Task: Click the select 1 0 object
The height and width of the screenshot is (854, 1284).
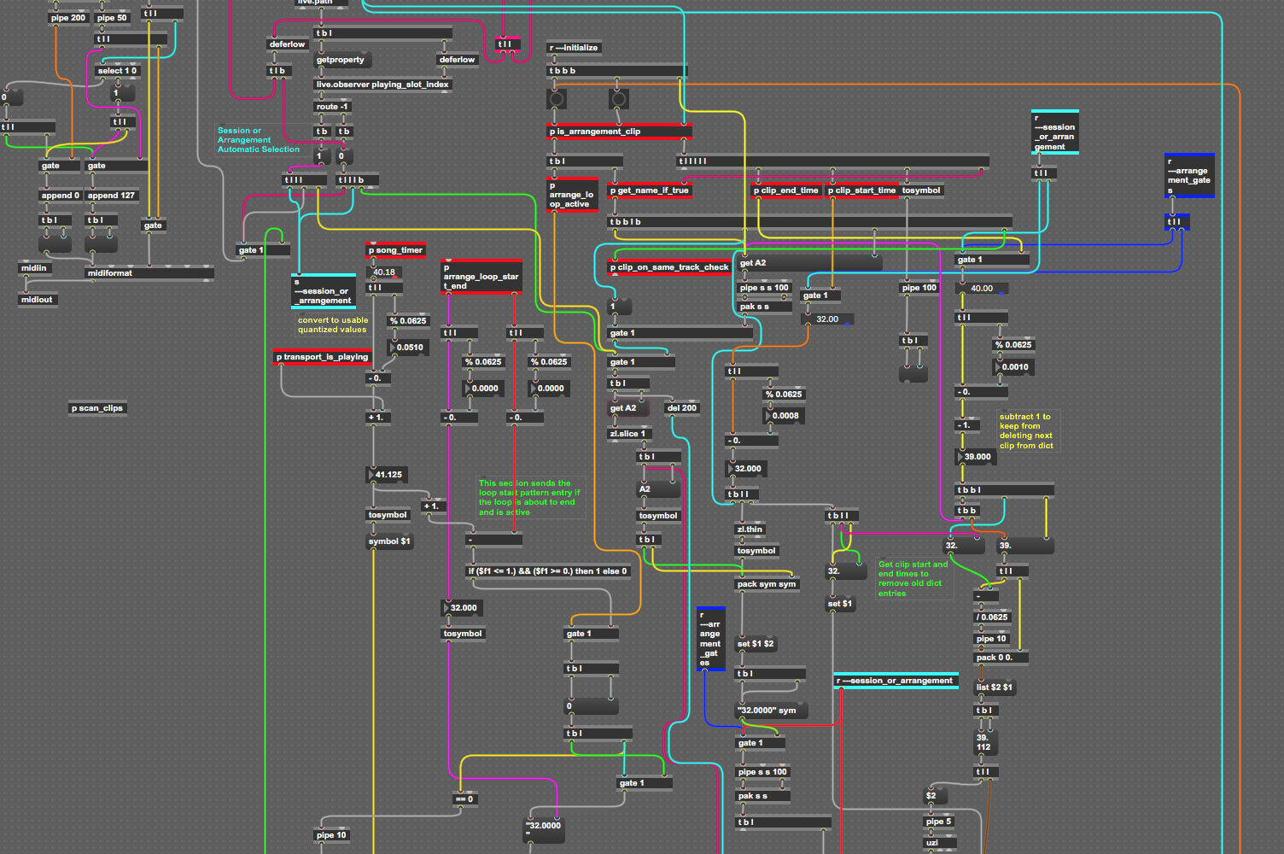Action: 117,71
